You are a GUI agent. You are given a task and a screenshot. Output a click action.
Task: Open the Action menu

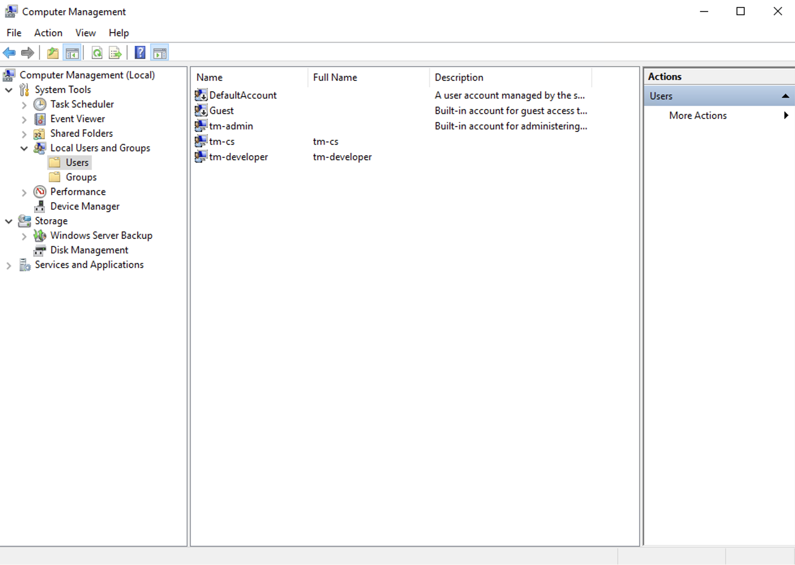point(48,33)
